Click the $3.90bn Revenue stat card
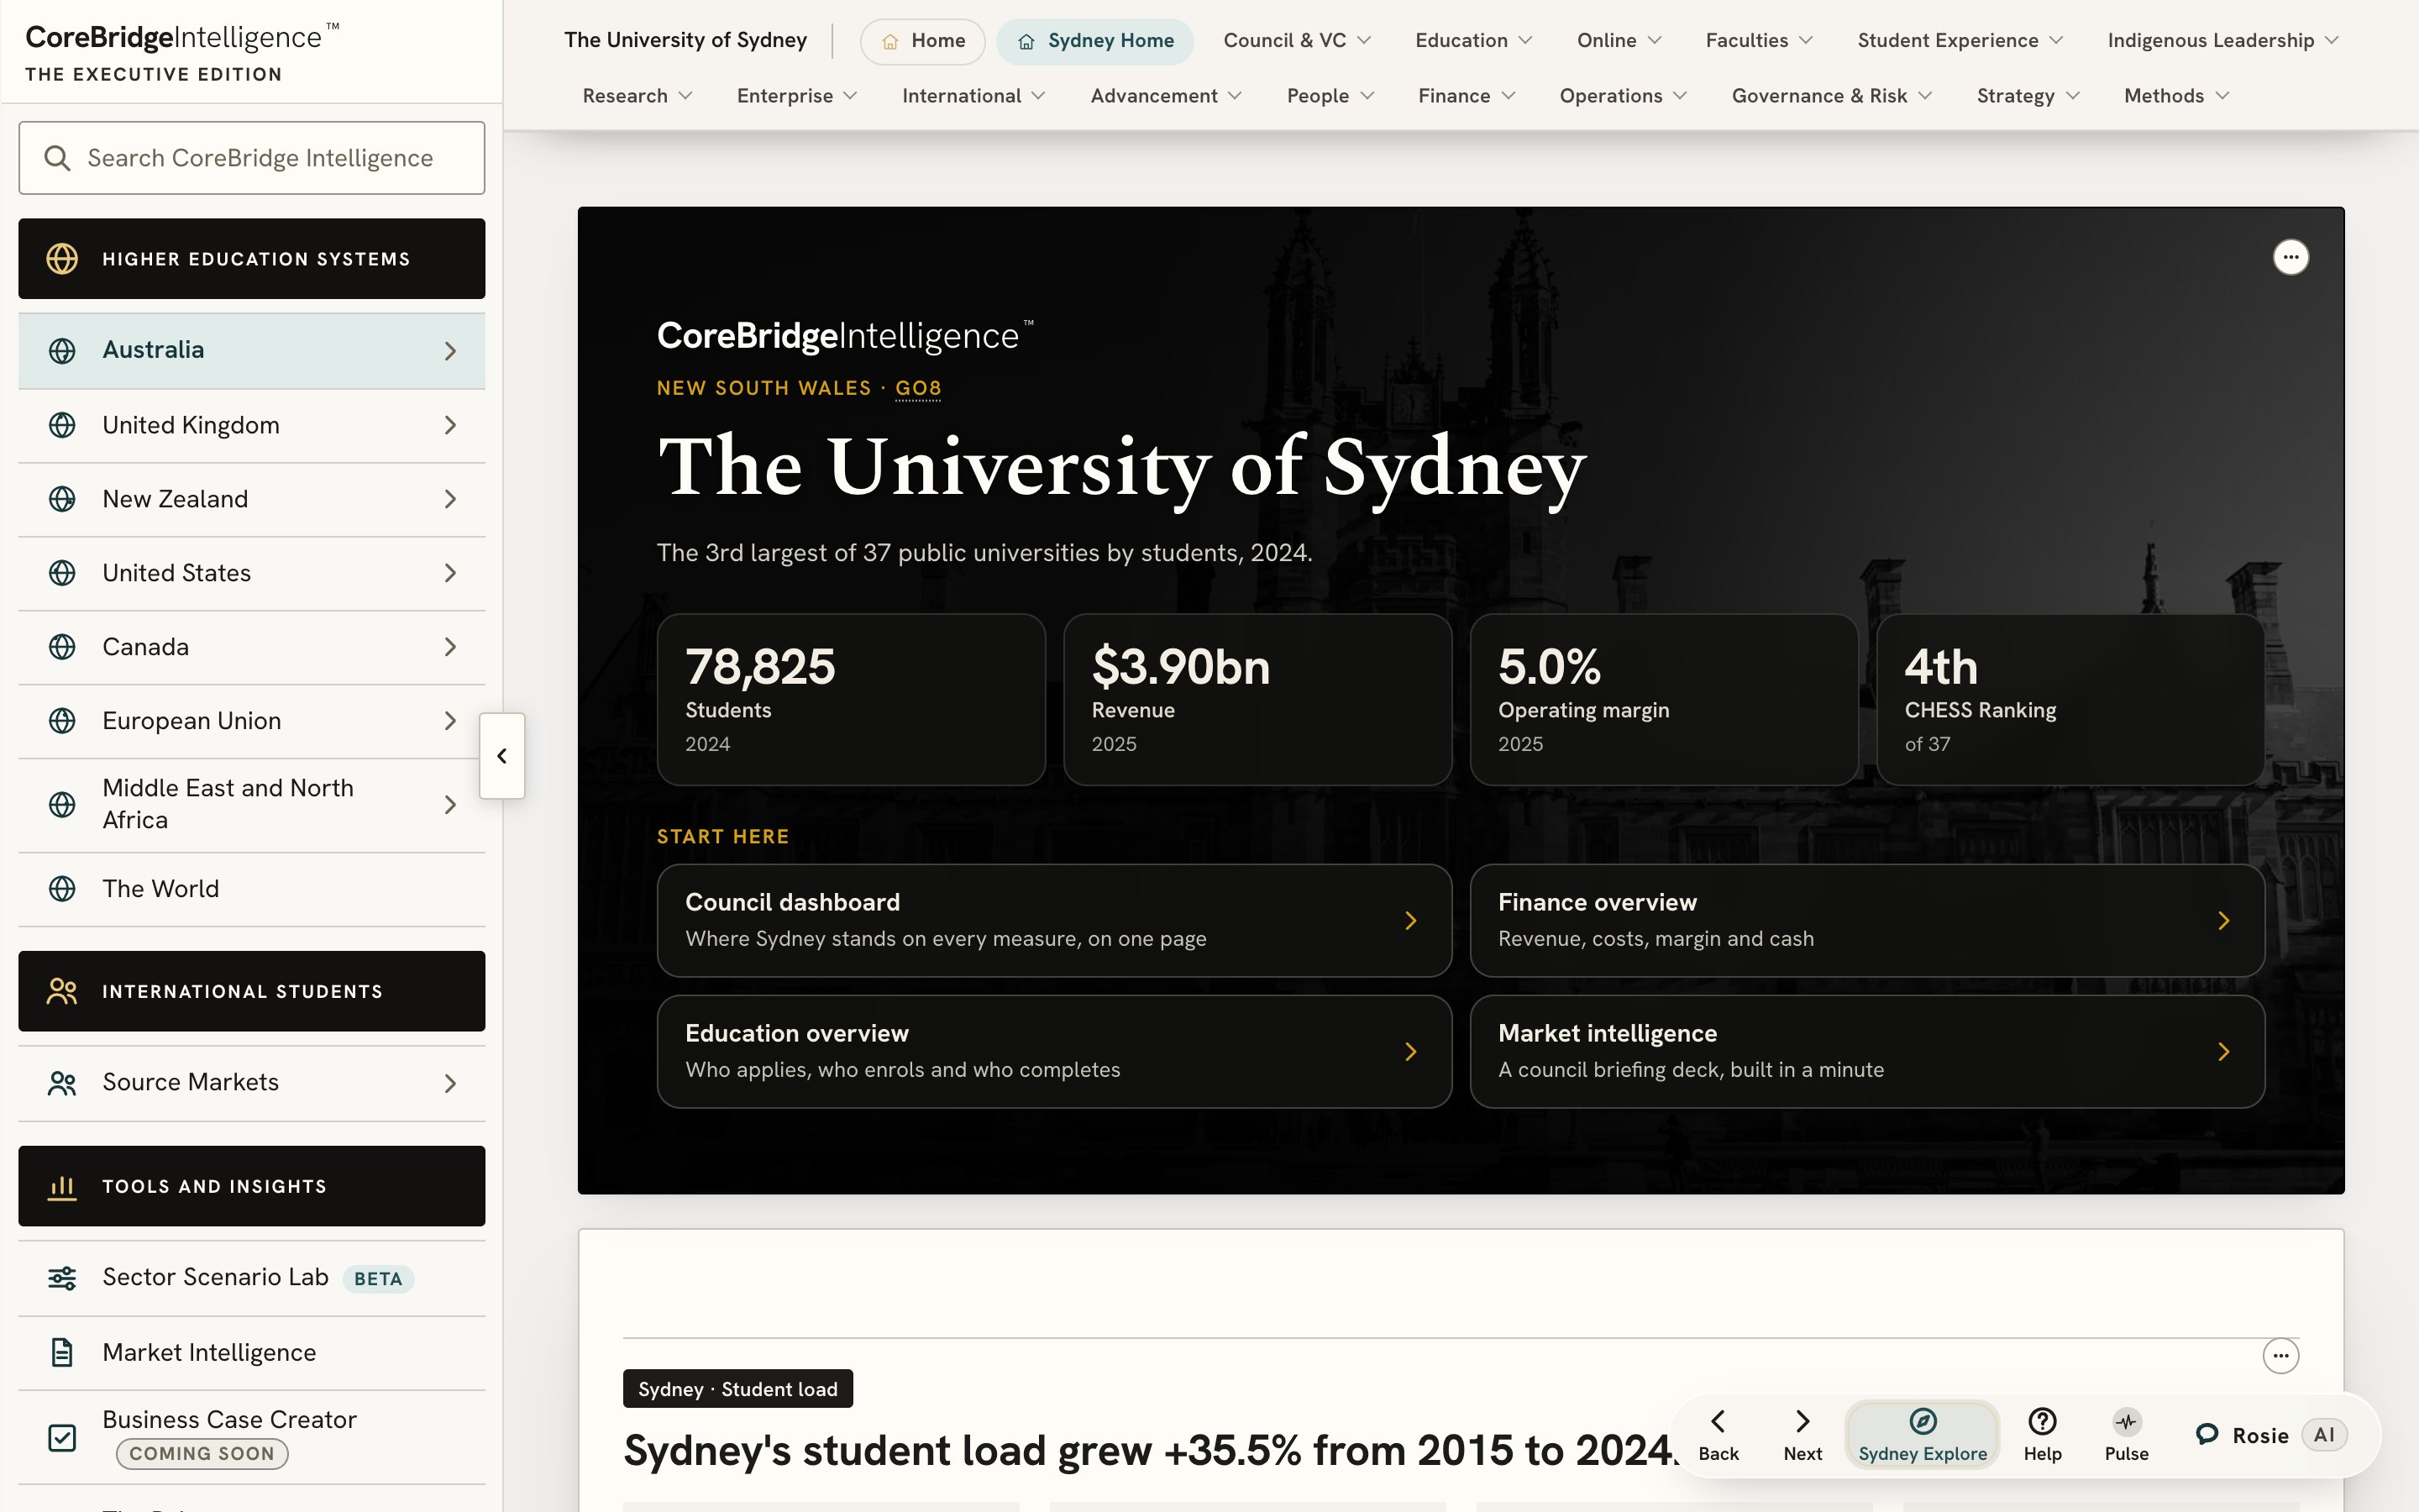The width and height of the screenshot is (2419, 1512). tap(1257, 700)
